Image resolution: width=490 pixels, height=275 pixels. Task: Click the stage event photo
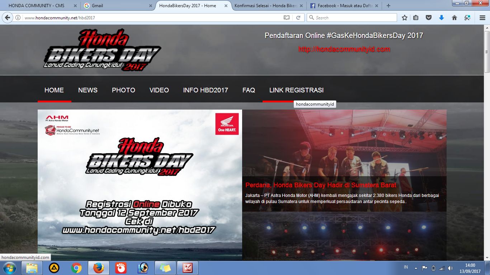(x=344, y=143)
